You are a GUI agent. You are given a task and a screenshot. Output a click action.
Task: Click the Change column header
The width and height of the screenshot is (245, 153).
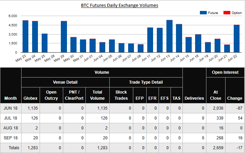[234, 98]
